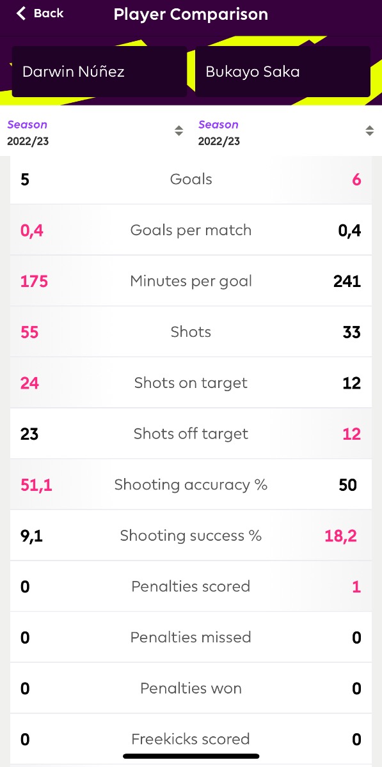Tap the Shots stat label
The image size is (382, 767).
click(191, 332)
